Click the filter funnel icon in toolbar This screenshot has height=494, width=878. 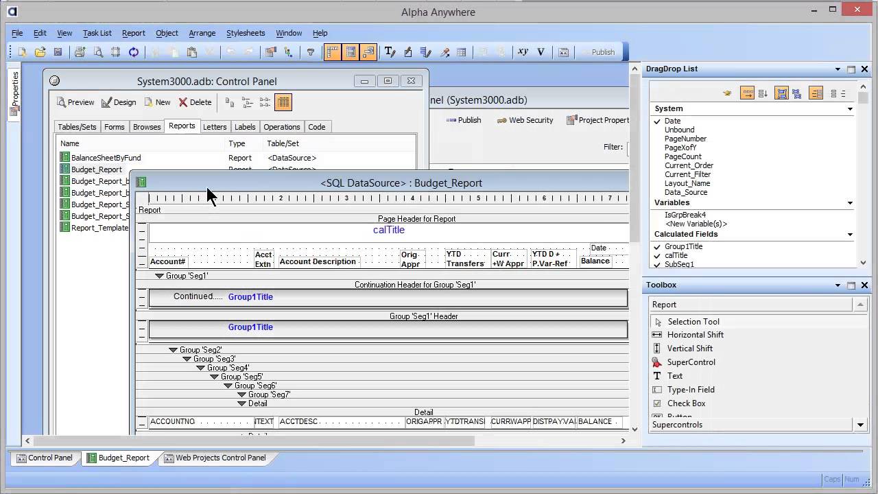[x=311, y=52]
